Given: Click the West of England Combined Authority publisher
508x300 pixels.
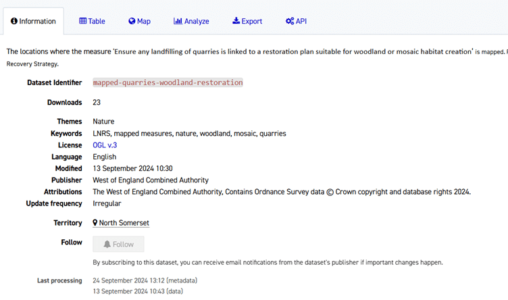Looking at the screenshot, I should [151, 180].
